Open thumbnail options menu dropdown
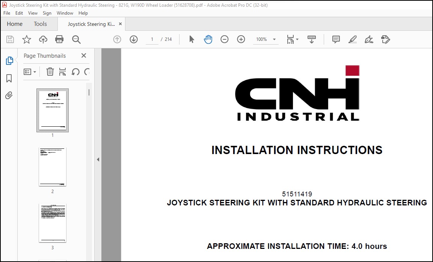The height and width of the screenshot is (262, 433). click(x=30, y=72)
